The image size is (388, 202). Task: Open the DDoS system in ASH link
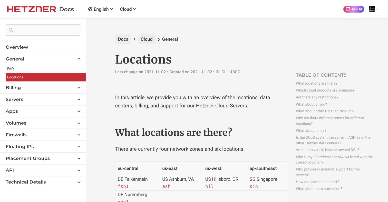coord(333,140)
